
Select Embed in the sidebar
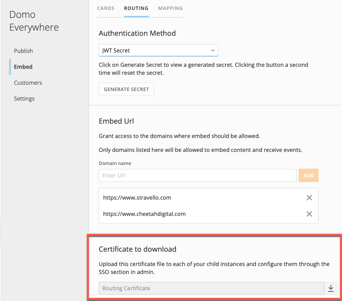(23, 67)
